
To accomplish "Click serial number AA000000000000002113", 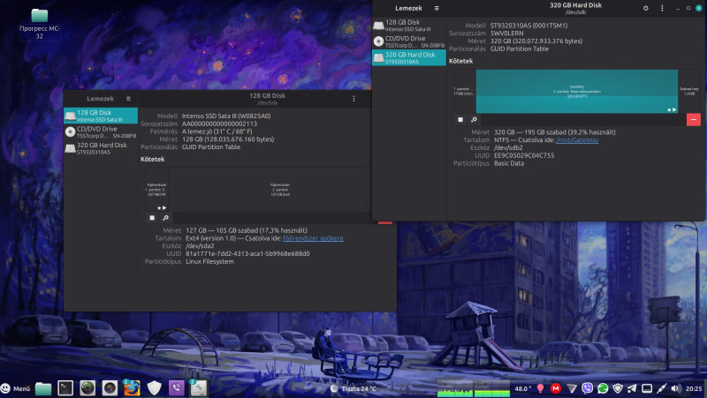I will pyautogui.click(x=219, y=124).
